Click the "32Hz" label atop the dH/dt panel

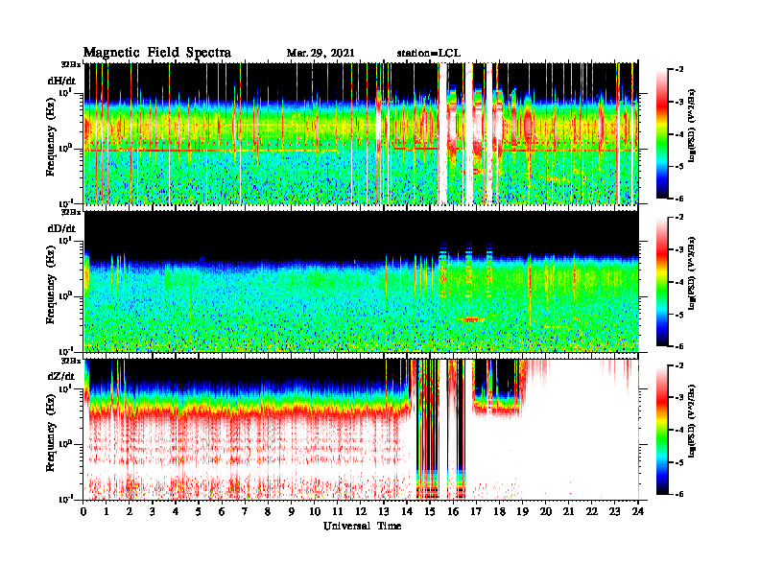70,63
